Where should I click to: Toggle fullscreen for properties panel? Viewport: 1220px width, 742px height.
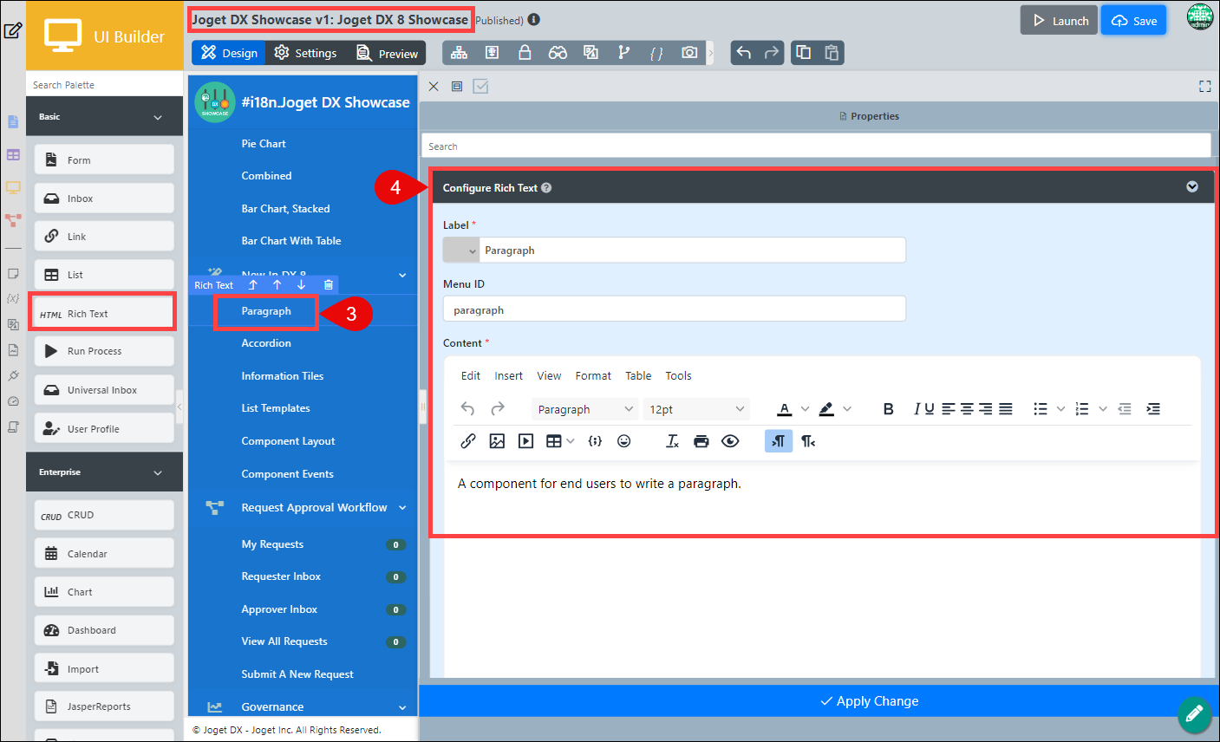(1204, 87)
